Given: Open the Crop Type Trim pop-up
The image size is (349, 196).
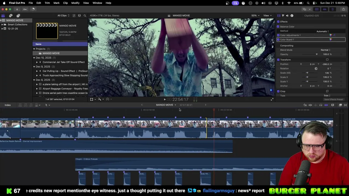Looking at the screenshot, I should [327, 96].
